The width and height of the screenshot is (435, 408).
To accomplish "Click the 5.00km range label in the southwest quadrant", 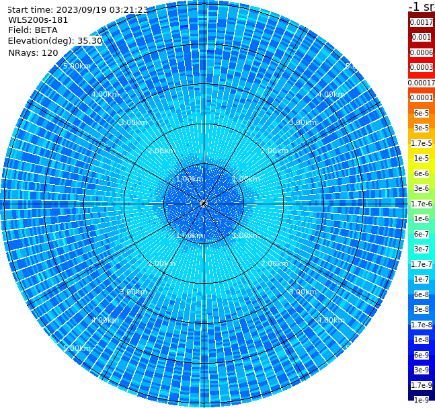I will (77, 348).
